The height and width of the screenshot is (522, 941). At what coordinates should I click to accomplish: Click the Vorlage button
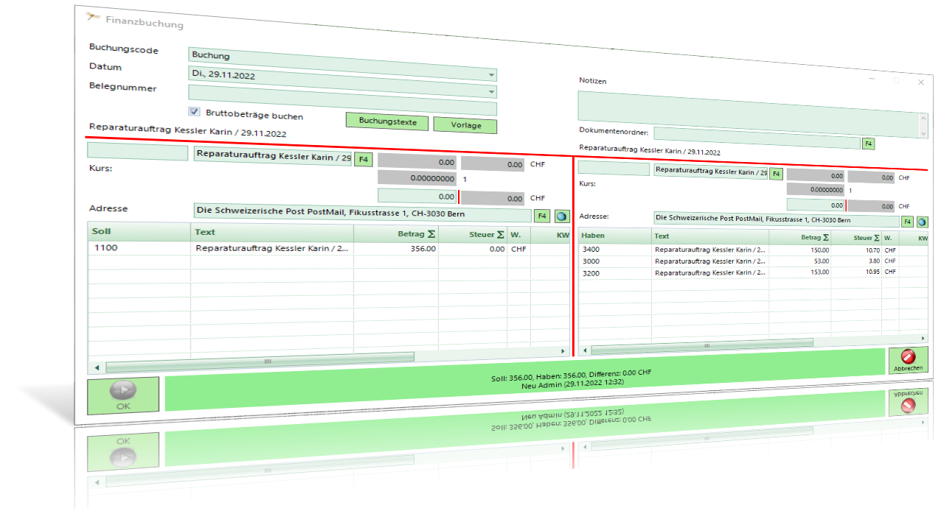point(465,125)
